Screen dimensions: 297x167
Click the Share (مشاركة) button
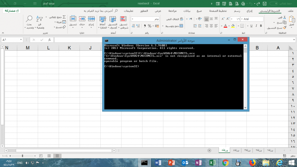(x=12, y=11)
